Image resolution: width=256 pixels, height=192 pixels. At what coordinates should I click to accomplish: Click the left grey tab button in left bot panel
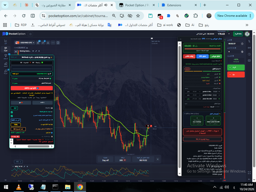point(21,102)
